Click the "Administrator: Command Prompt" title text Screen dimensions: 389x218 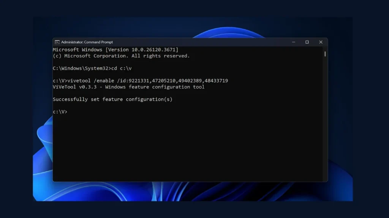pos(87,42)
